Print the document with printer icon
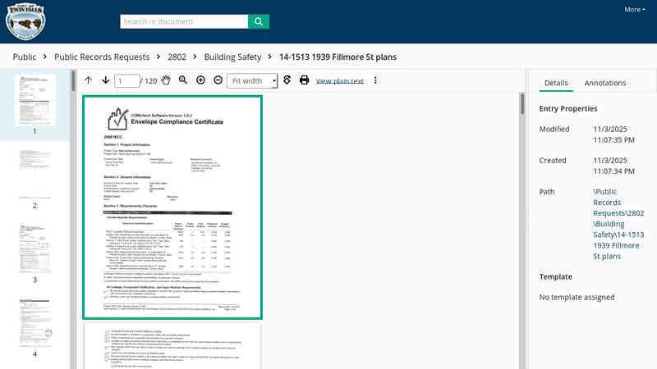The image size is (657, 369). point(304,80)
